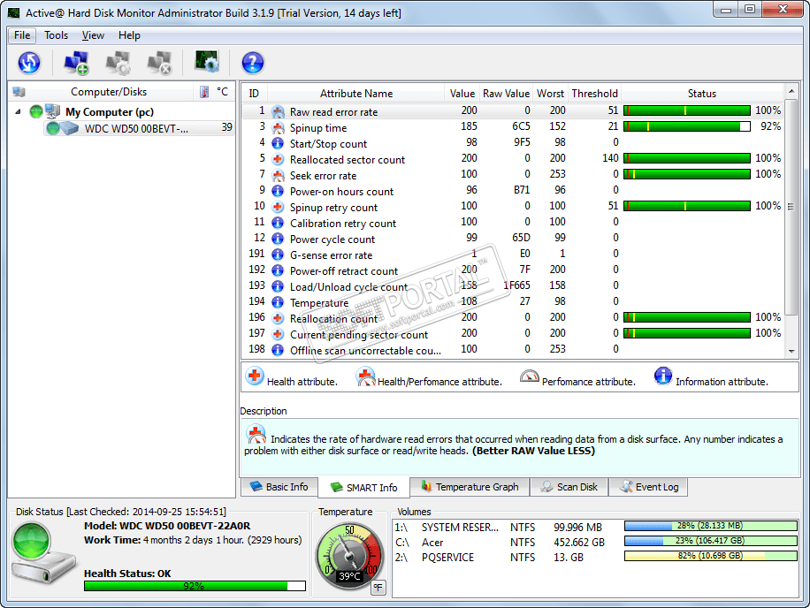Select the Acer C:\ volume row
Viewport: 810px width, 608px height.
point(596,543)
